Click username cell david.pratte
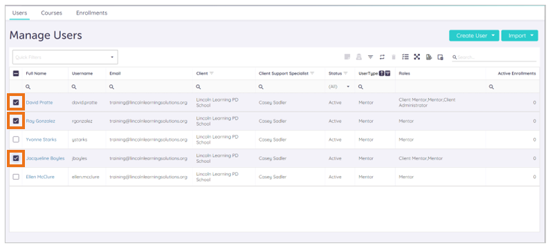 tap(84, 103)
